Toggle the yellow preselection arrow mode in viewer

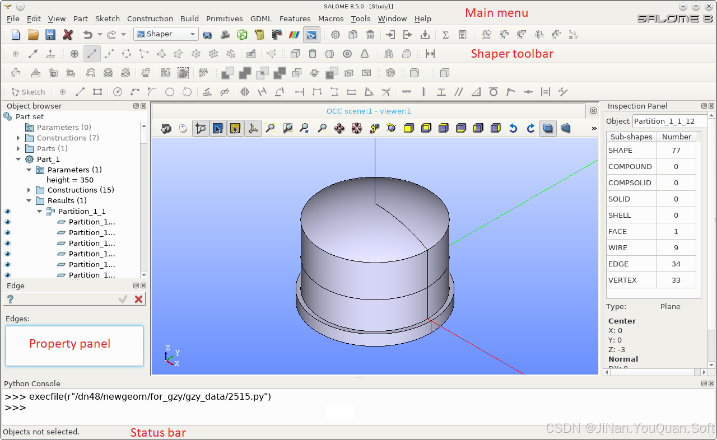click(x=235, y=128)
